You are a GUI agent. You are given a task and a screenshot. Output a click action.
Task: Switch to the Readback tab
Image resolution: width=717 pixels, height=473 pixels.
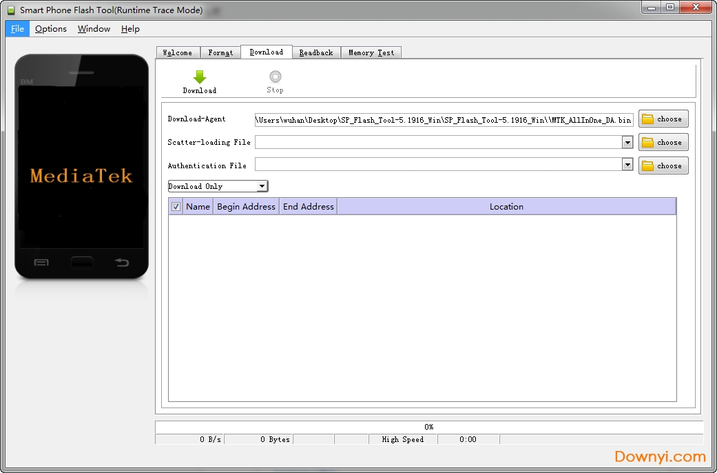pyautogui.click(x=316, y=52)
